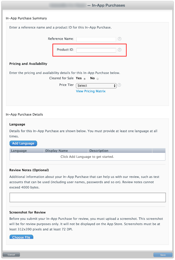
Task: Cancel the In-App Purchase form
Action: coord(11,255)
